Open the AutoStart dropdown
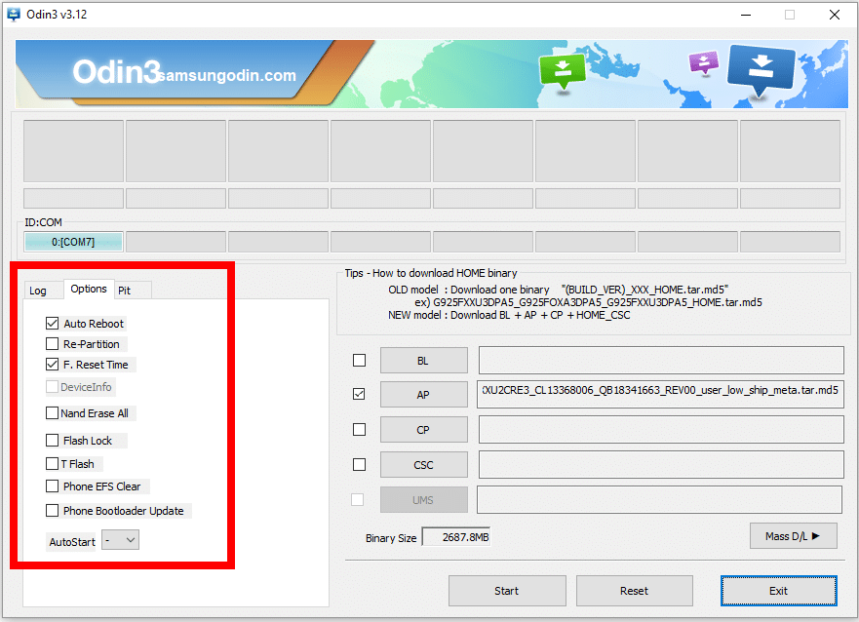Screen dimensions: 859x622 (x=121, y=540)
